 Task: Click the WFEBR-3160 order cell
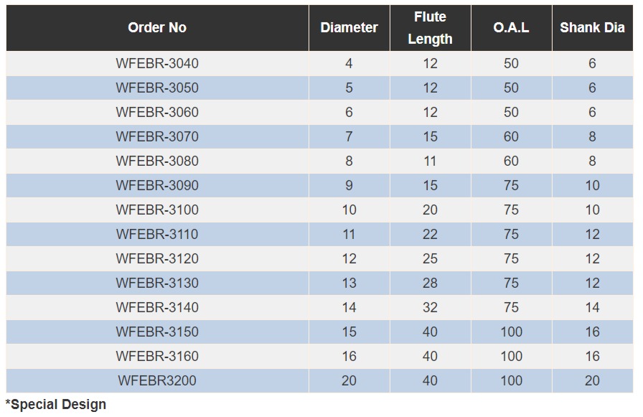157,357
